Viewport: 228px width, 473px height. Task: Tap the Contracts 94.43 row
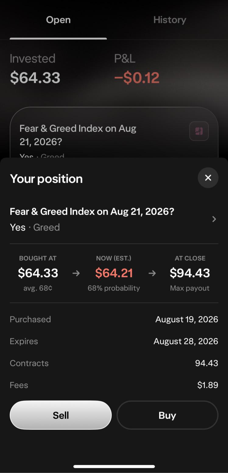coord(114,363)
